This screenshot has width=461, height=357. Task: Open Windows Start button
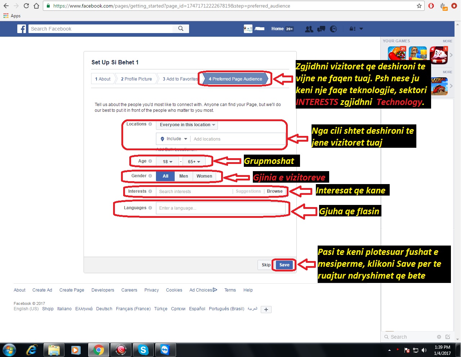pyautogui.click(x=9, y=349)
